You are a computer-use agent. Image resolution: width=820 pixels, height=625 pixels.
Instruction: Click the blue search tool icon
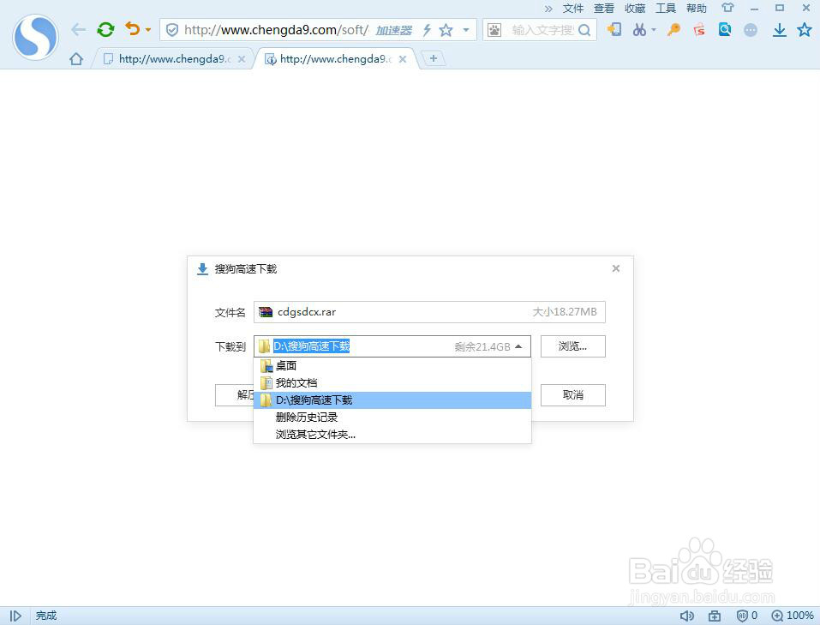[x=725, y=29]
